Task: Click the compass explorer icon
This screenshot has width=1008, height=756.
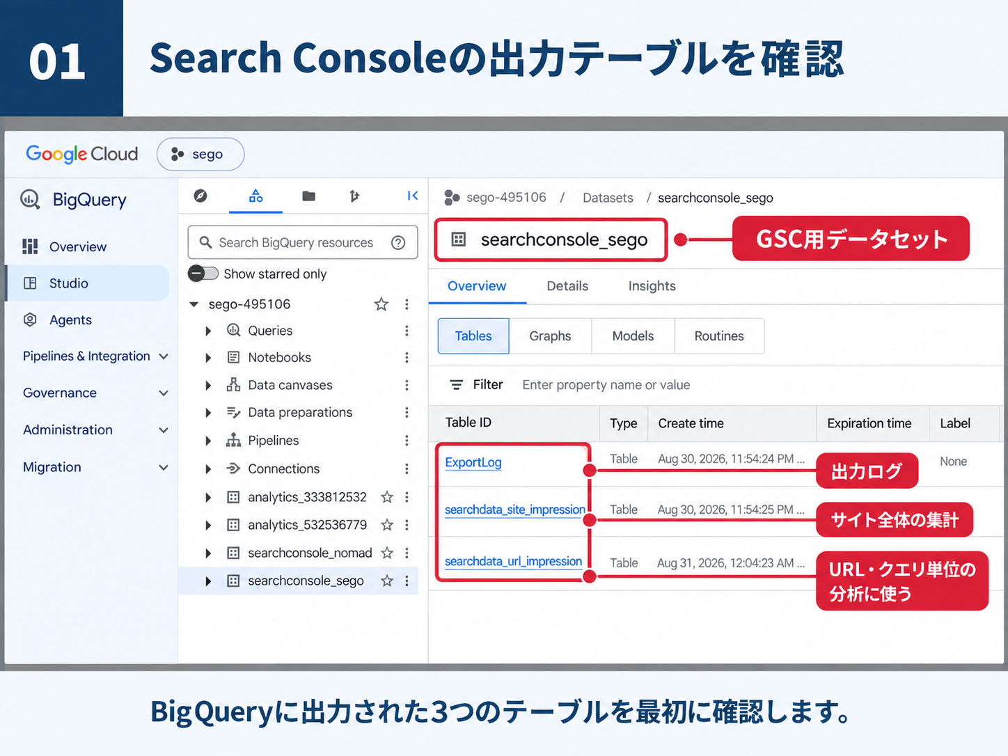Action: click(x=200, y=196)
